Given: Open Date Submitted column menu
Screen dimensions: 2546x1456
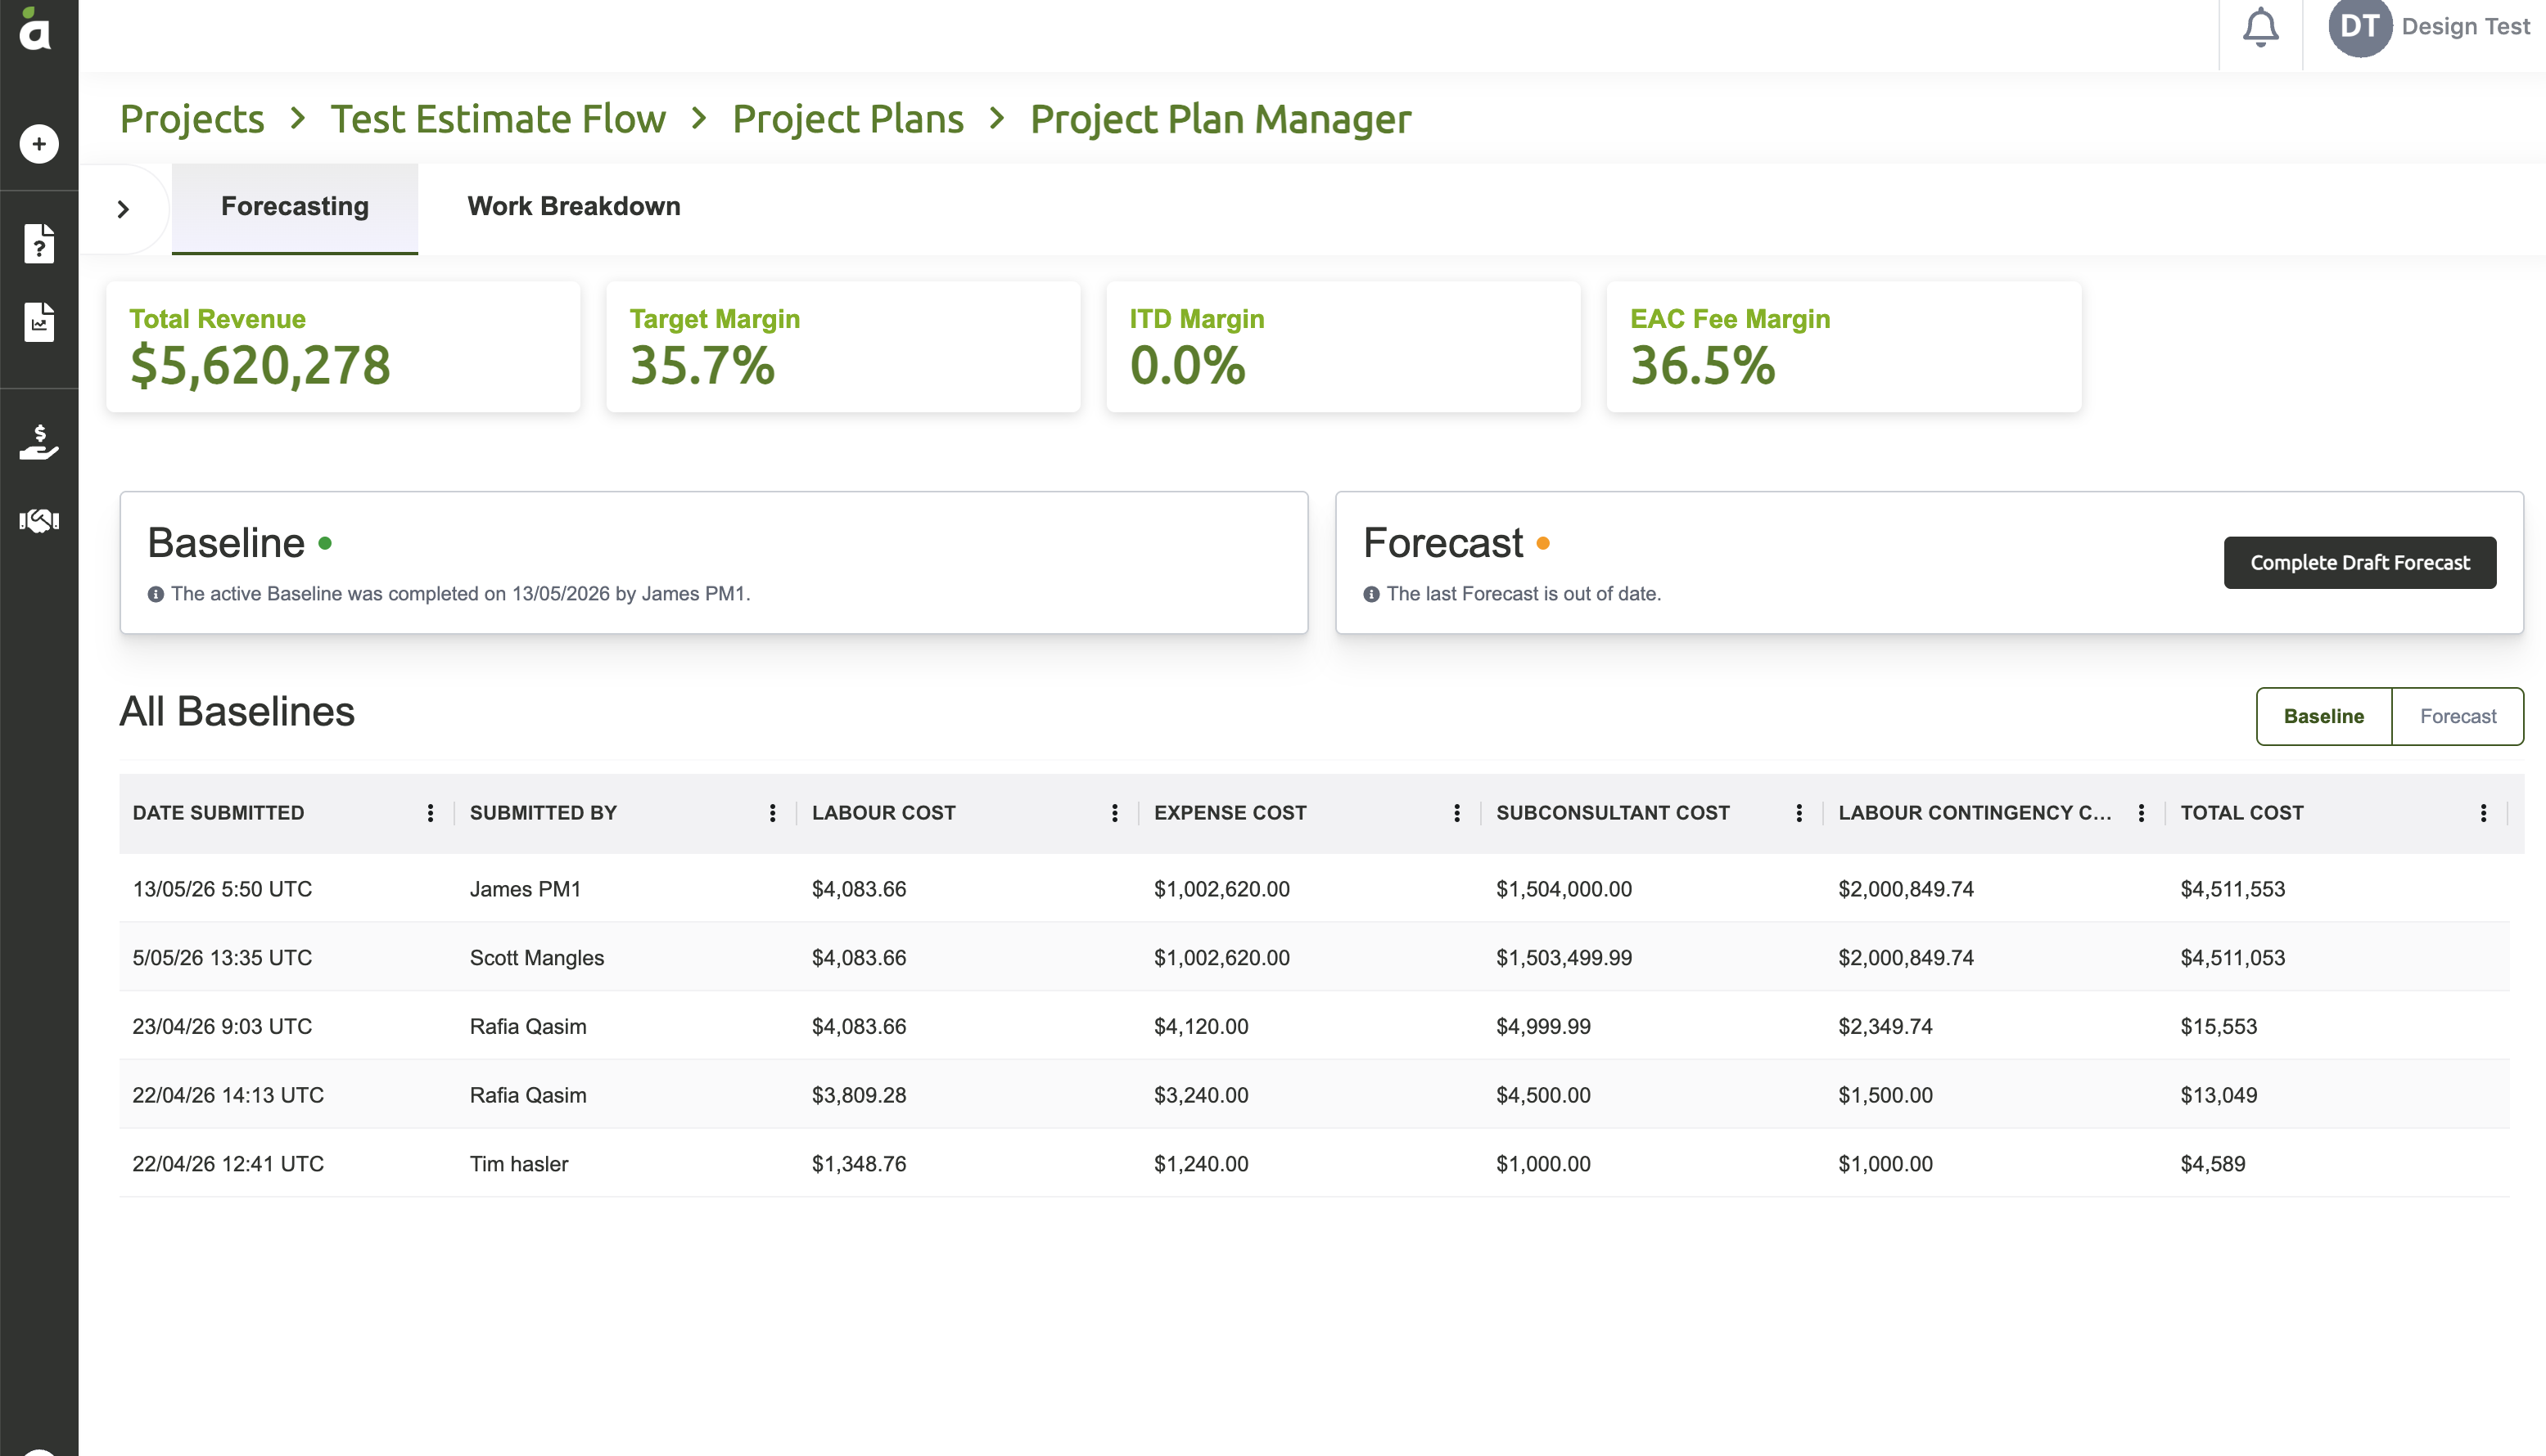Looking at the screenshot, I should (431, 813).
